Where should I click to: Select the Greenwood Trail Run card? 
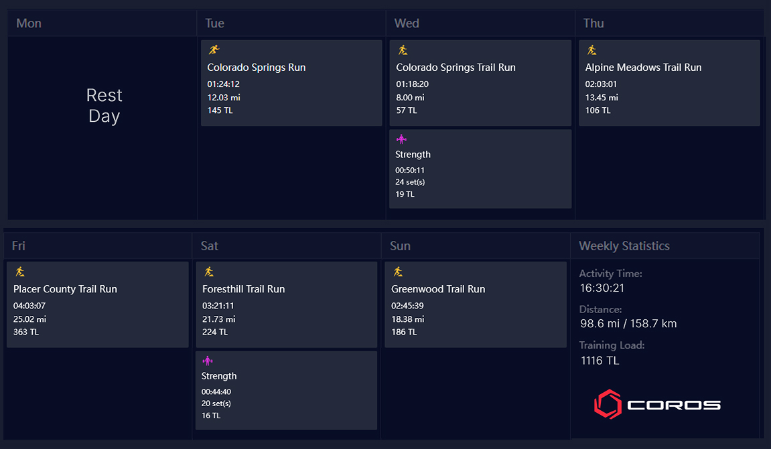pos(476,304)
